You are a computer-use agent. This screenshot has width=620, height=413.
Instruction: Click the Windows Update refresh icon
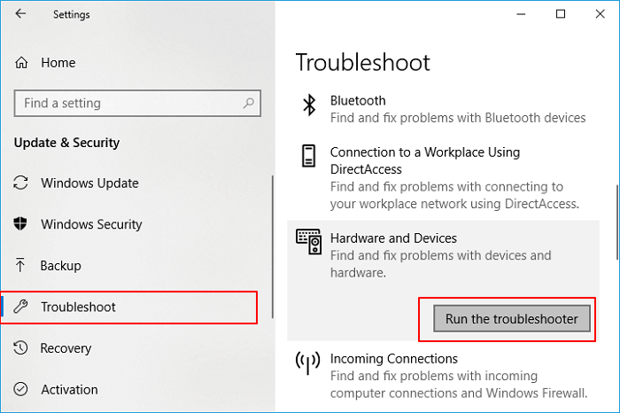[x=22, y=183]
